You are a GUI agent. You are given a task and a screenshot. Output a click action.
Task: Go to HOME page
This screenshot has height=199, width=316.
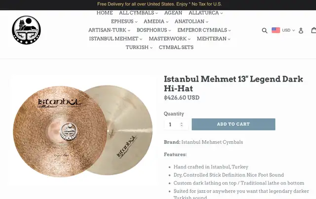point(105,13)
